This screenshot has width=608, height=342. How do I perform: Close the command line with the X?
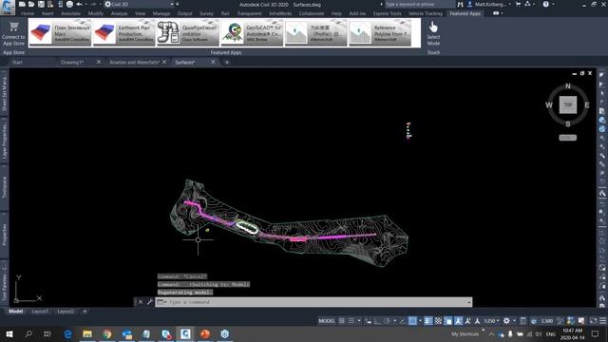coord(141,302)
